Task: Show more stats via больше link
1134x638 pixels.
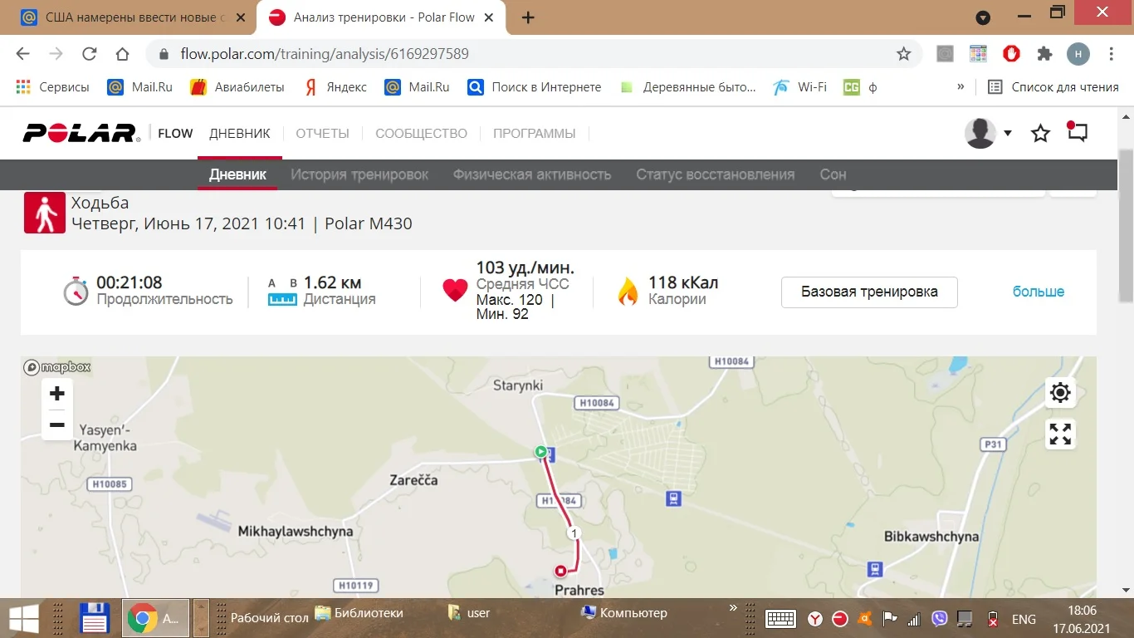Action: [1039, 292]
